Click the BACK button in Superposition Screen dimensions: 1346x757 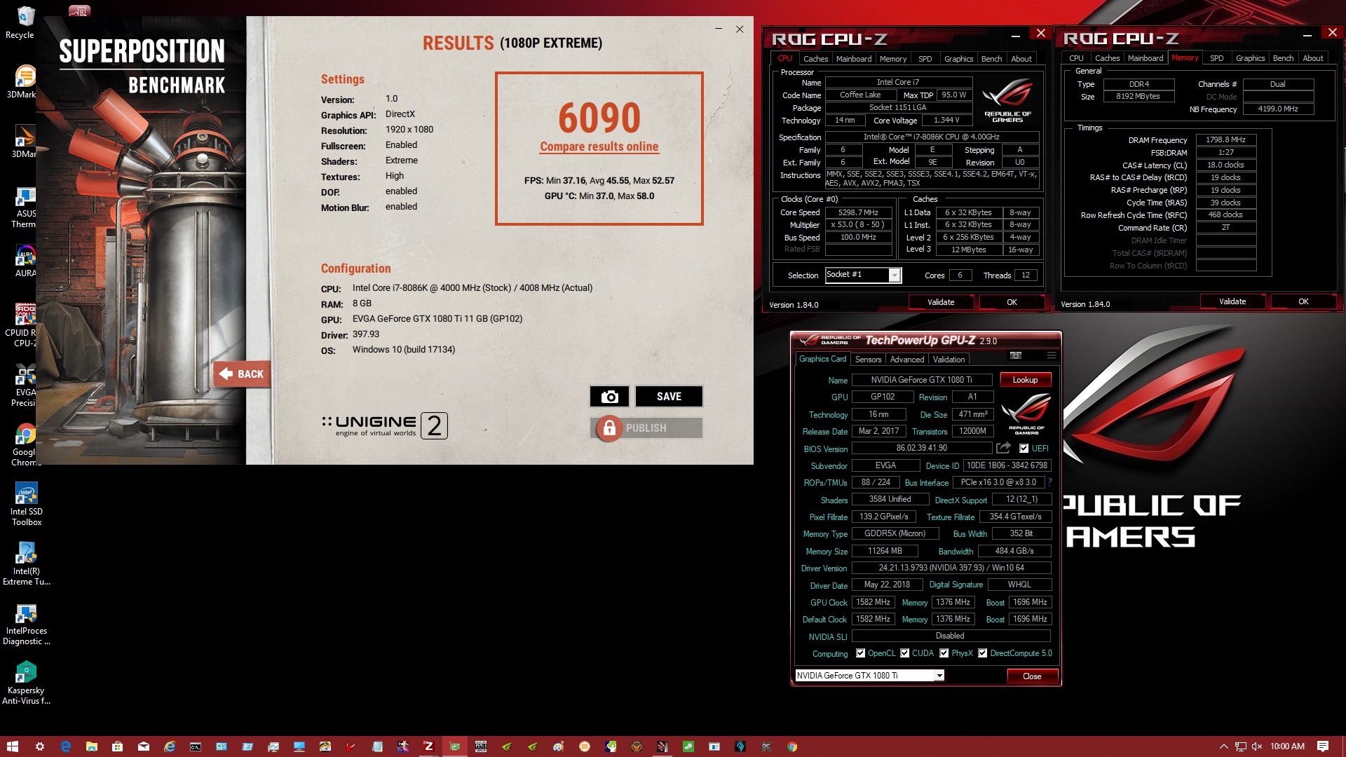pos(242,374)
